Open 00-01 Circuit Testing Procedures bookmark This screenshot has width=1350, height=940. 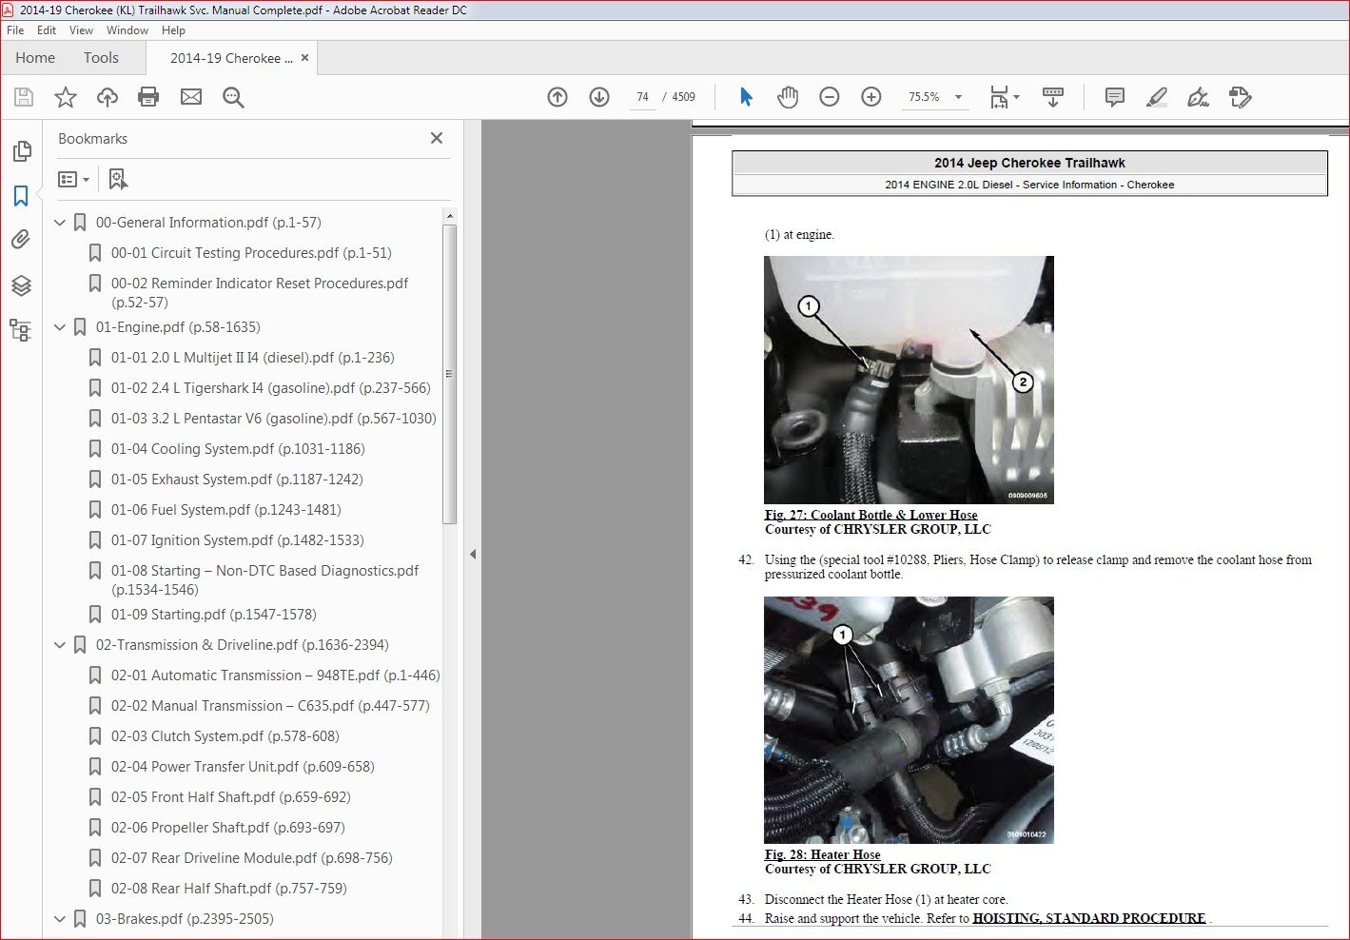coord(251,253)
